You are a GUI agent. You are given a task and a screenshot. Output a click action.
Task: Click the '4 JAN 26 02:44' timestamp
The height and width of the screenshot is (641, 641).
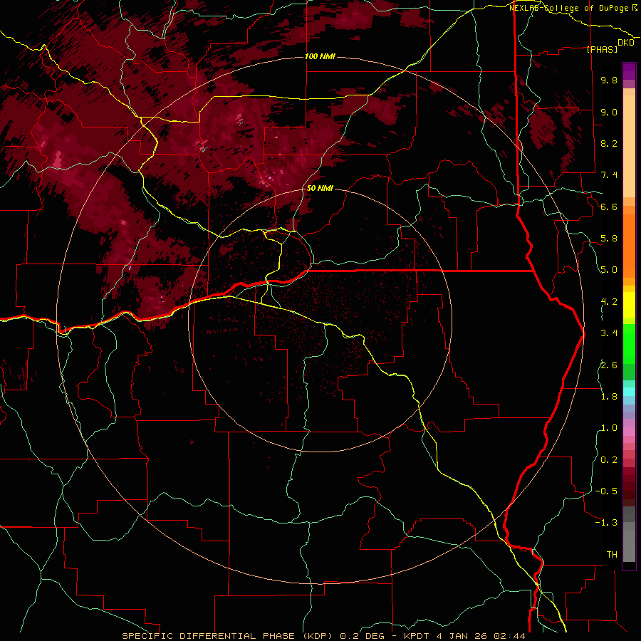481,636
